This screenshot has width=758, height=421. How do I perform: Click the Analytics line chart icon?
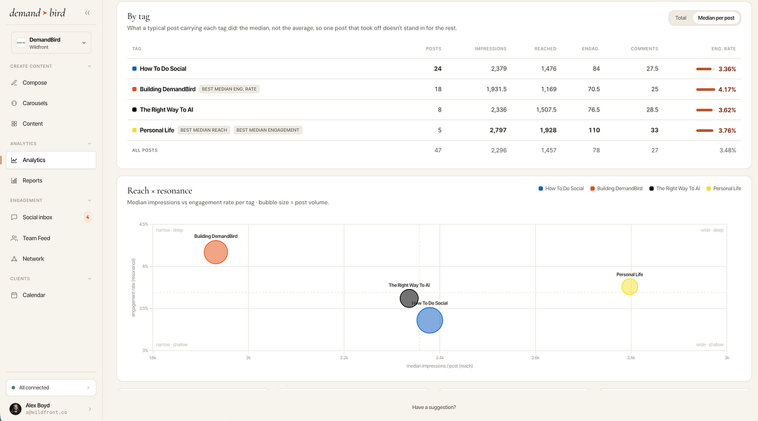point(14,160)
